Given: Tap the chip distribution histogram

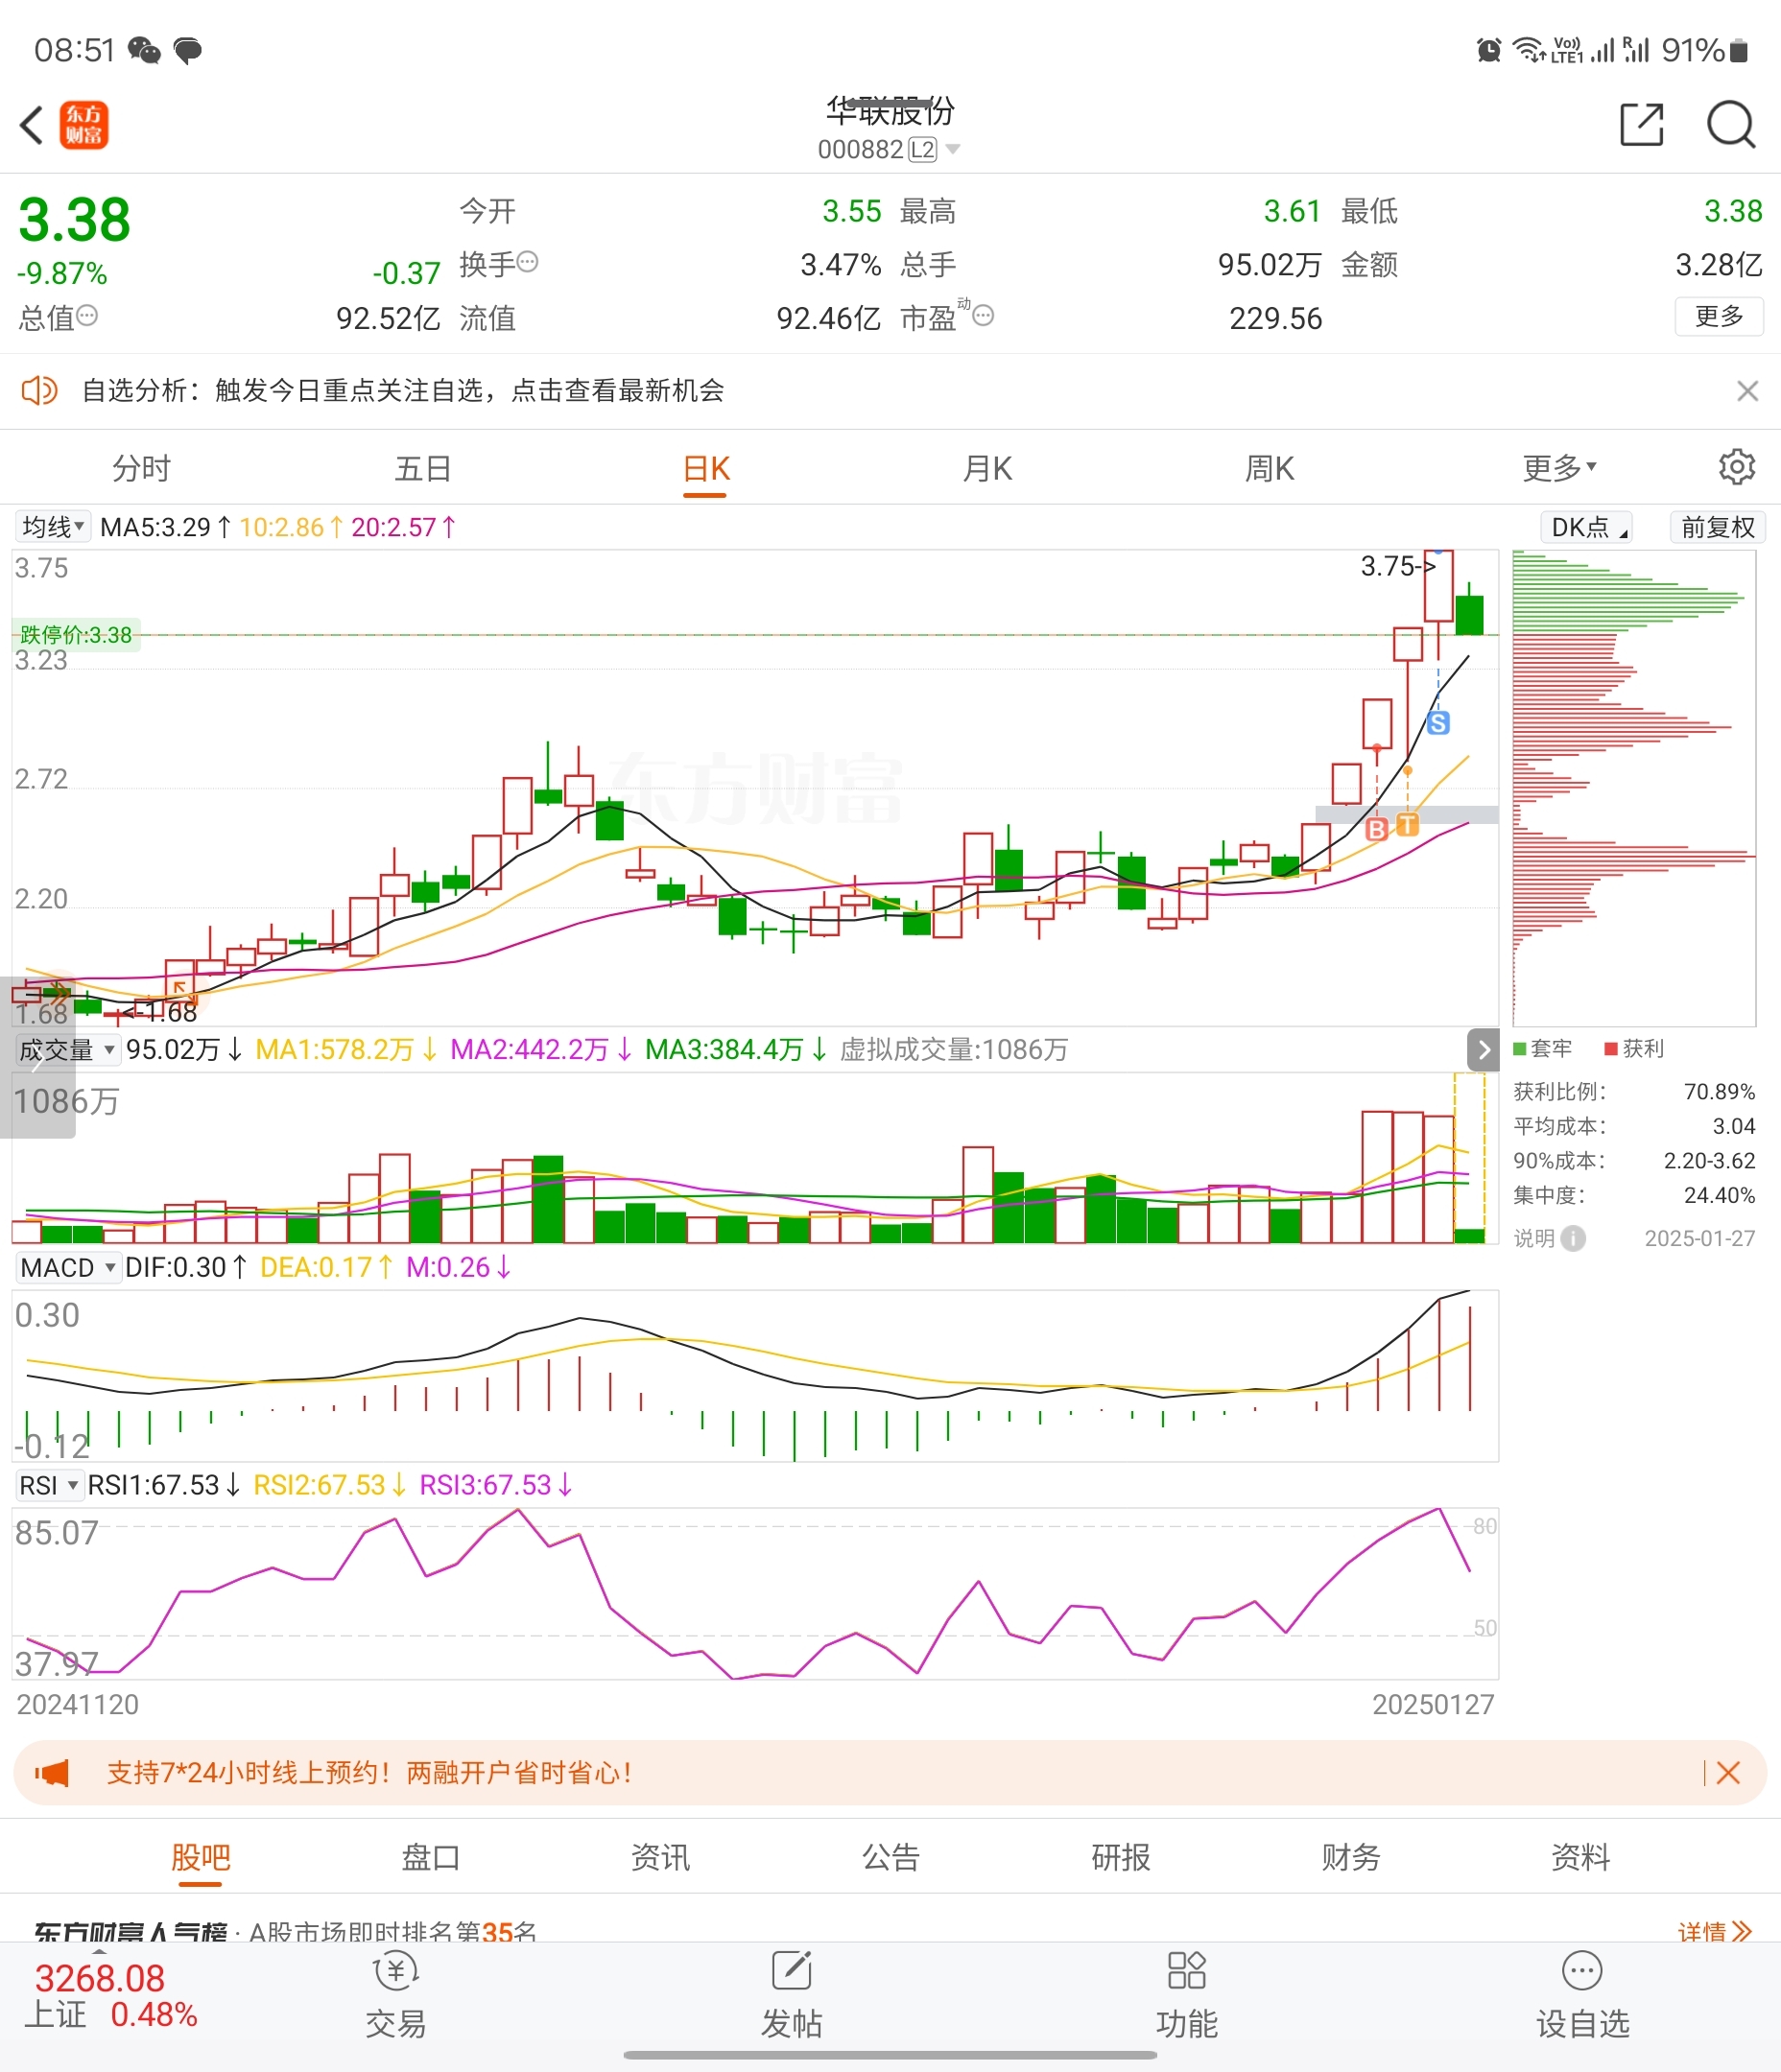Looking at the screenshot, I should [1634, 788].
